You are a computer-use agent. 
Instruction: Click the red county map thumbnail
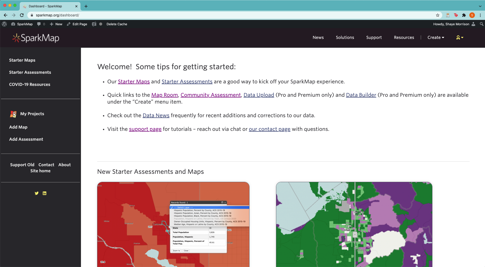coord(173,224)
